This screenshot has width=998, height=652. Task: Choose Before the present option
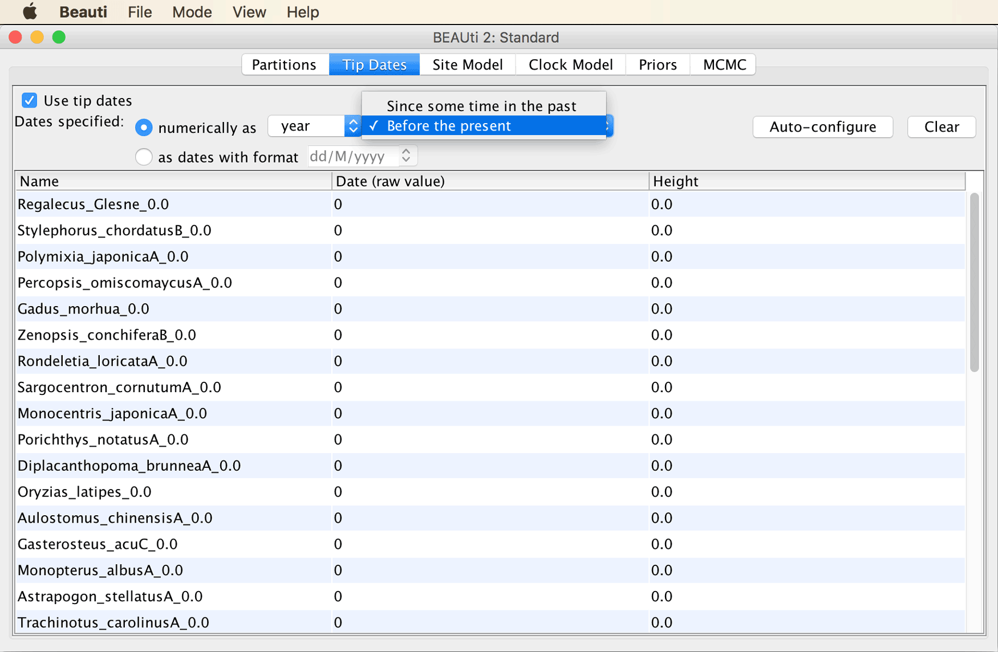[484, 126]
